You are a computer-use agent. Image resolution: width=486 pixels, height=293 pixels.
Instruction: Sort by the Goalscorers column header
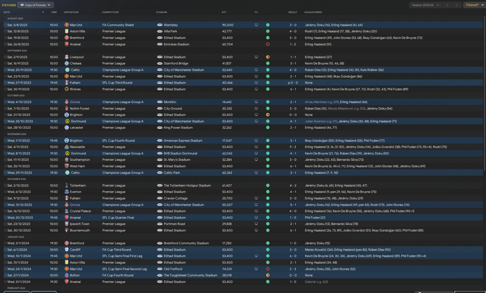[312, 12]
